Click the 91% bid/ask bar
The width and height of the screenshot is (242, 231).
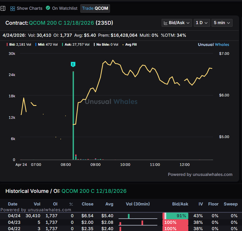[x=175, y=216]
